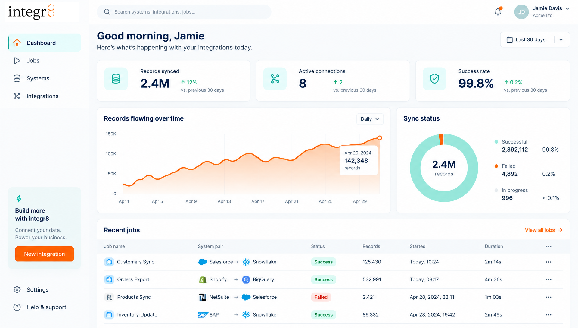Click the 532,991 records value
Viewport: 578px width, 328px height.
[372, 279]
